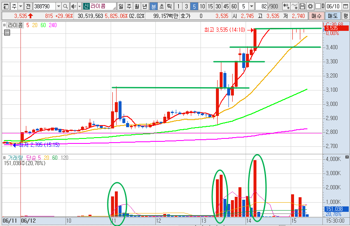The width and height of the screenshot is (350, 226).
Task: Select the minute 분 chart mode
Action: point(154,6)
